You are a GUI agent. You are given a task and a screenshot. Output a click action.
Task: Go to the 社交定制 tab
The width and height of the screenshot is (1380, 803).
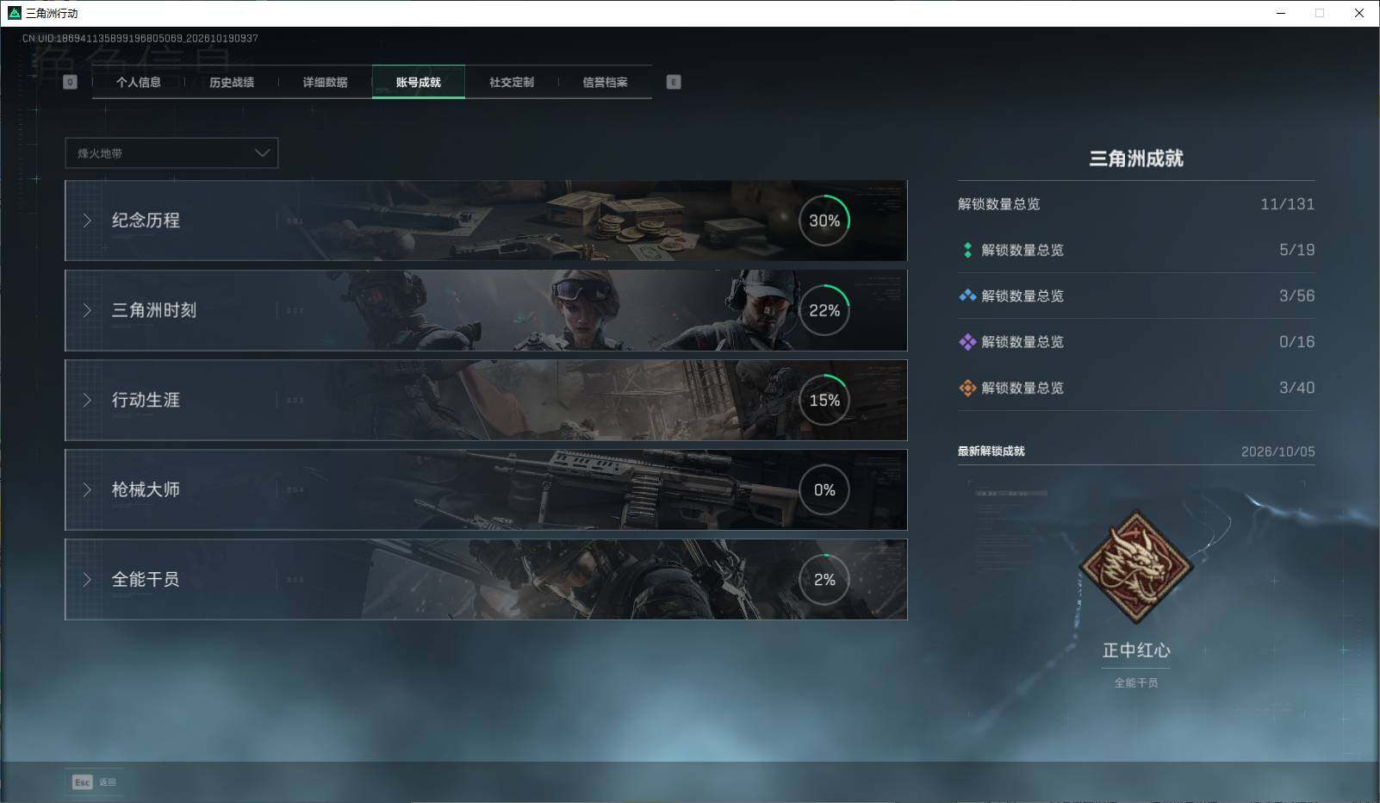click(512, 82)
